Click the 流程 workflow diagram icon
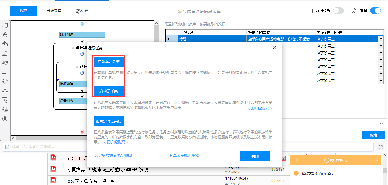388x185 pixels. coord(355,11)
